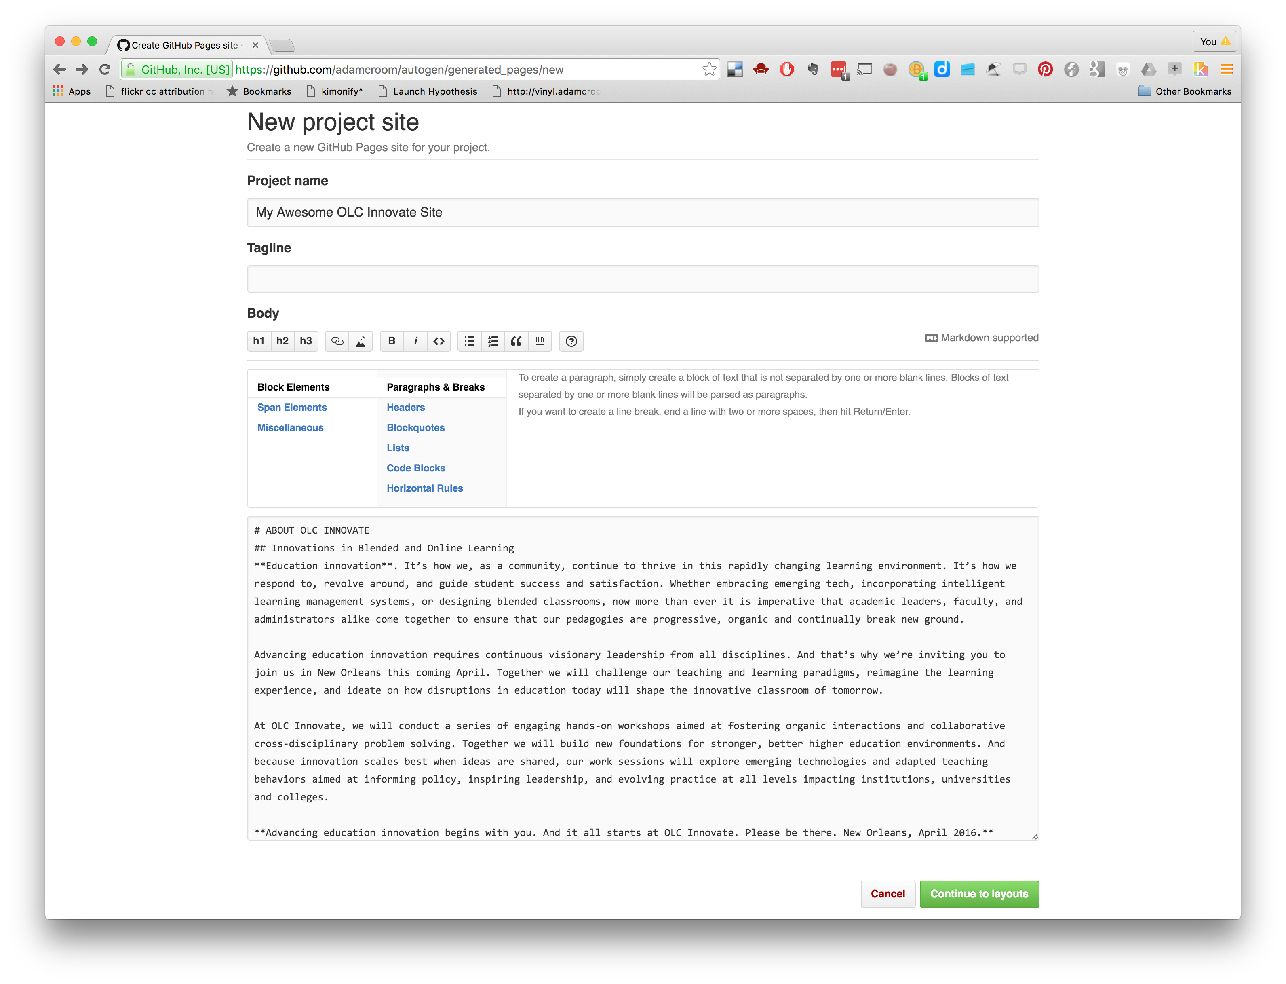Go back in browser history
Image resolution: width=1286 pixels, height=984 pixels.
click(x=59, y=69)
